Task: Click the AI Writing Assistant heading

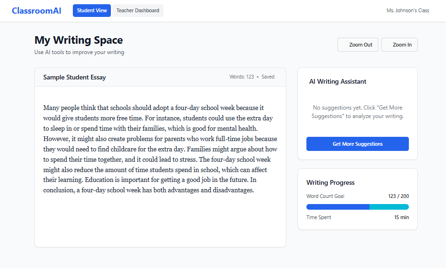Action: [x=337, y=82]
